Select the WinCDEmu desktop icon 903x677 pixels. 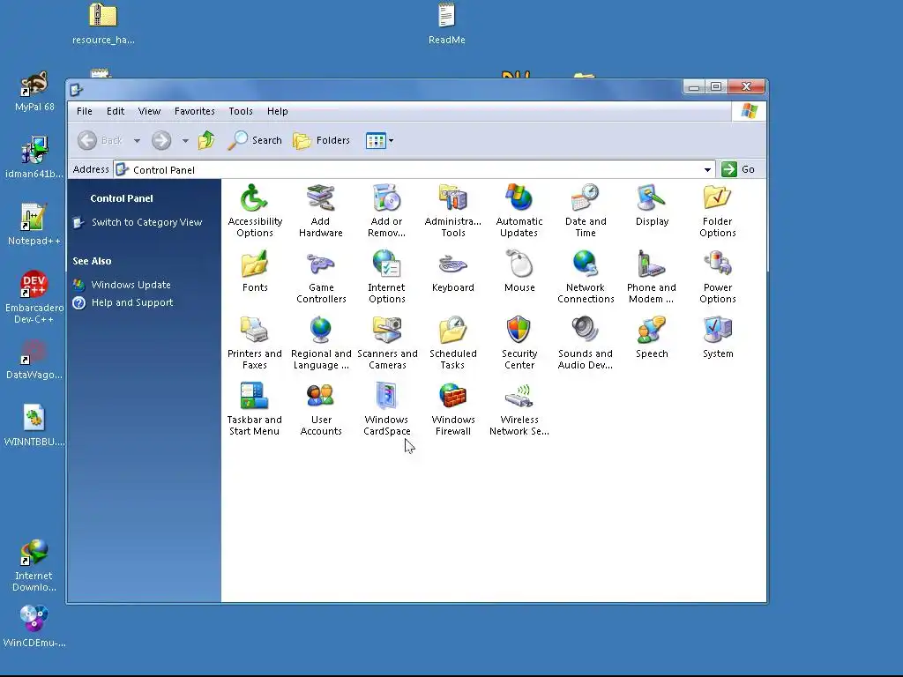tap(34, 627)
